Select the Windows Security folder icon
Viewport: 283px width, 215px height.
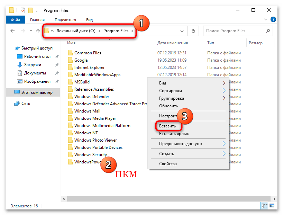coord(70,154)
